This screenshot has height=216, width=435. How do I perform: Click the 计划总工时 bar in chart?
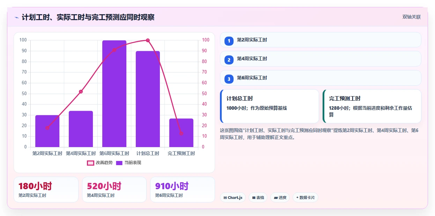[x=148, y=99]
